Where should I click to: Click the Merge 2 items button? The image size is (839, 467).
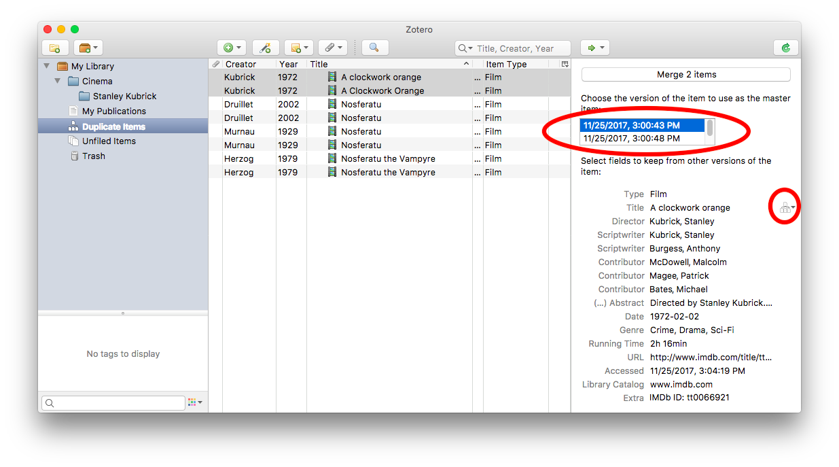(686, 74)
